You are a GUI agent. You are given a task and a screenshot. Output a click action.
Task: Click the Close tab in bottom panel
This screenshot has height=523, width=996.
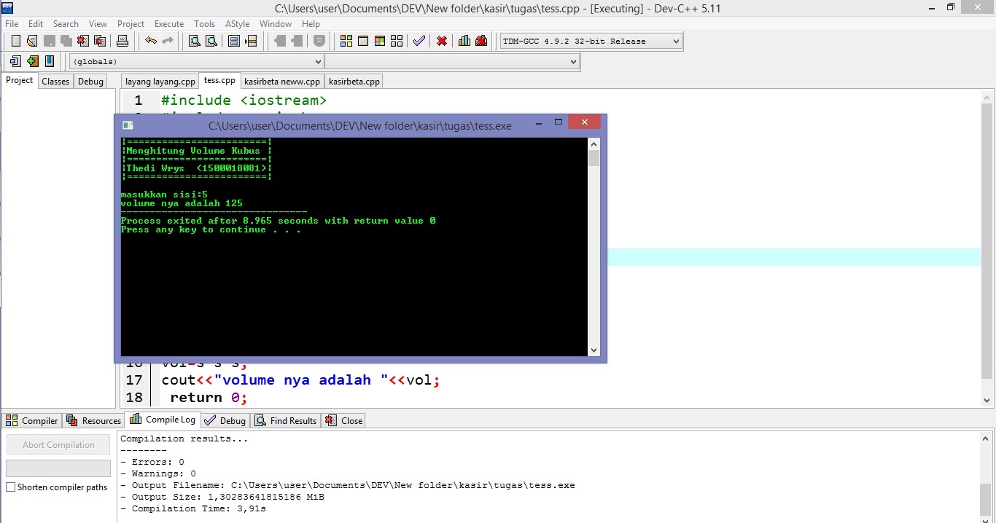tap(343, 420)
